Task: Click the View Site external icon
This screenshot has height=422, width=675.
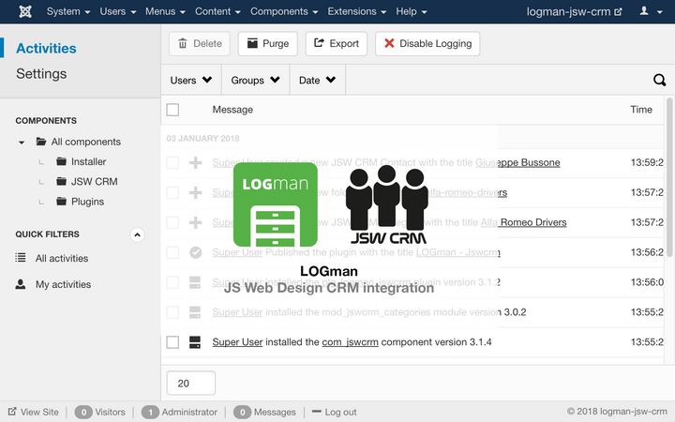Action: pos(12,412)
